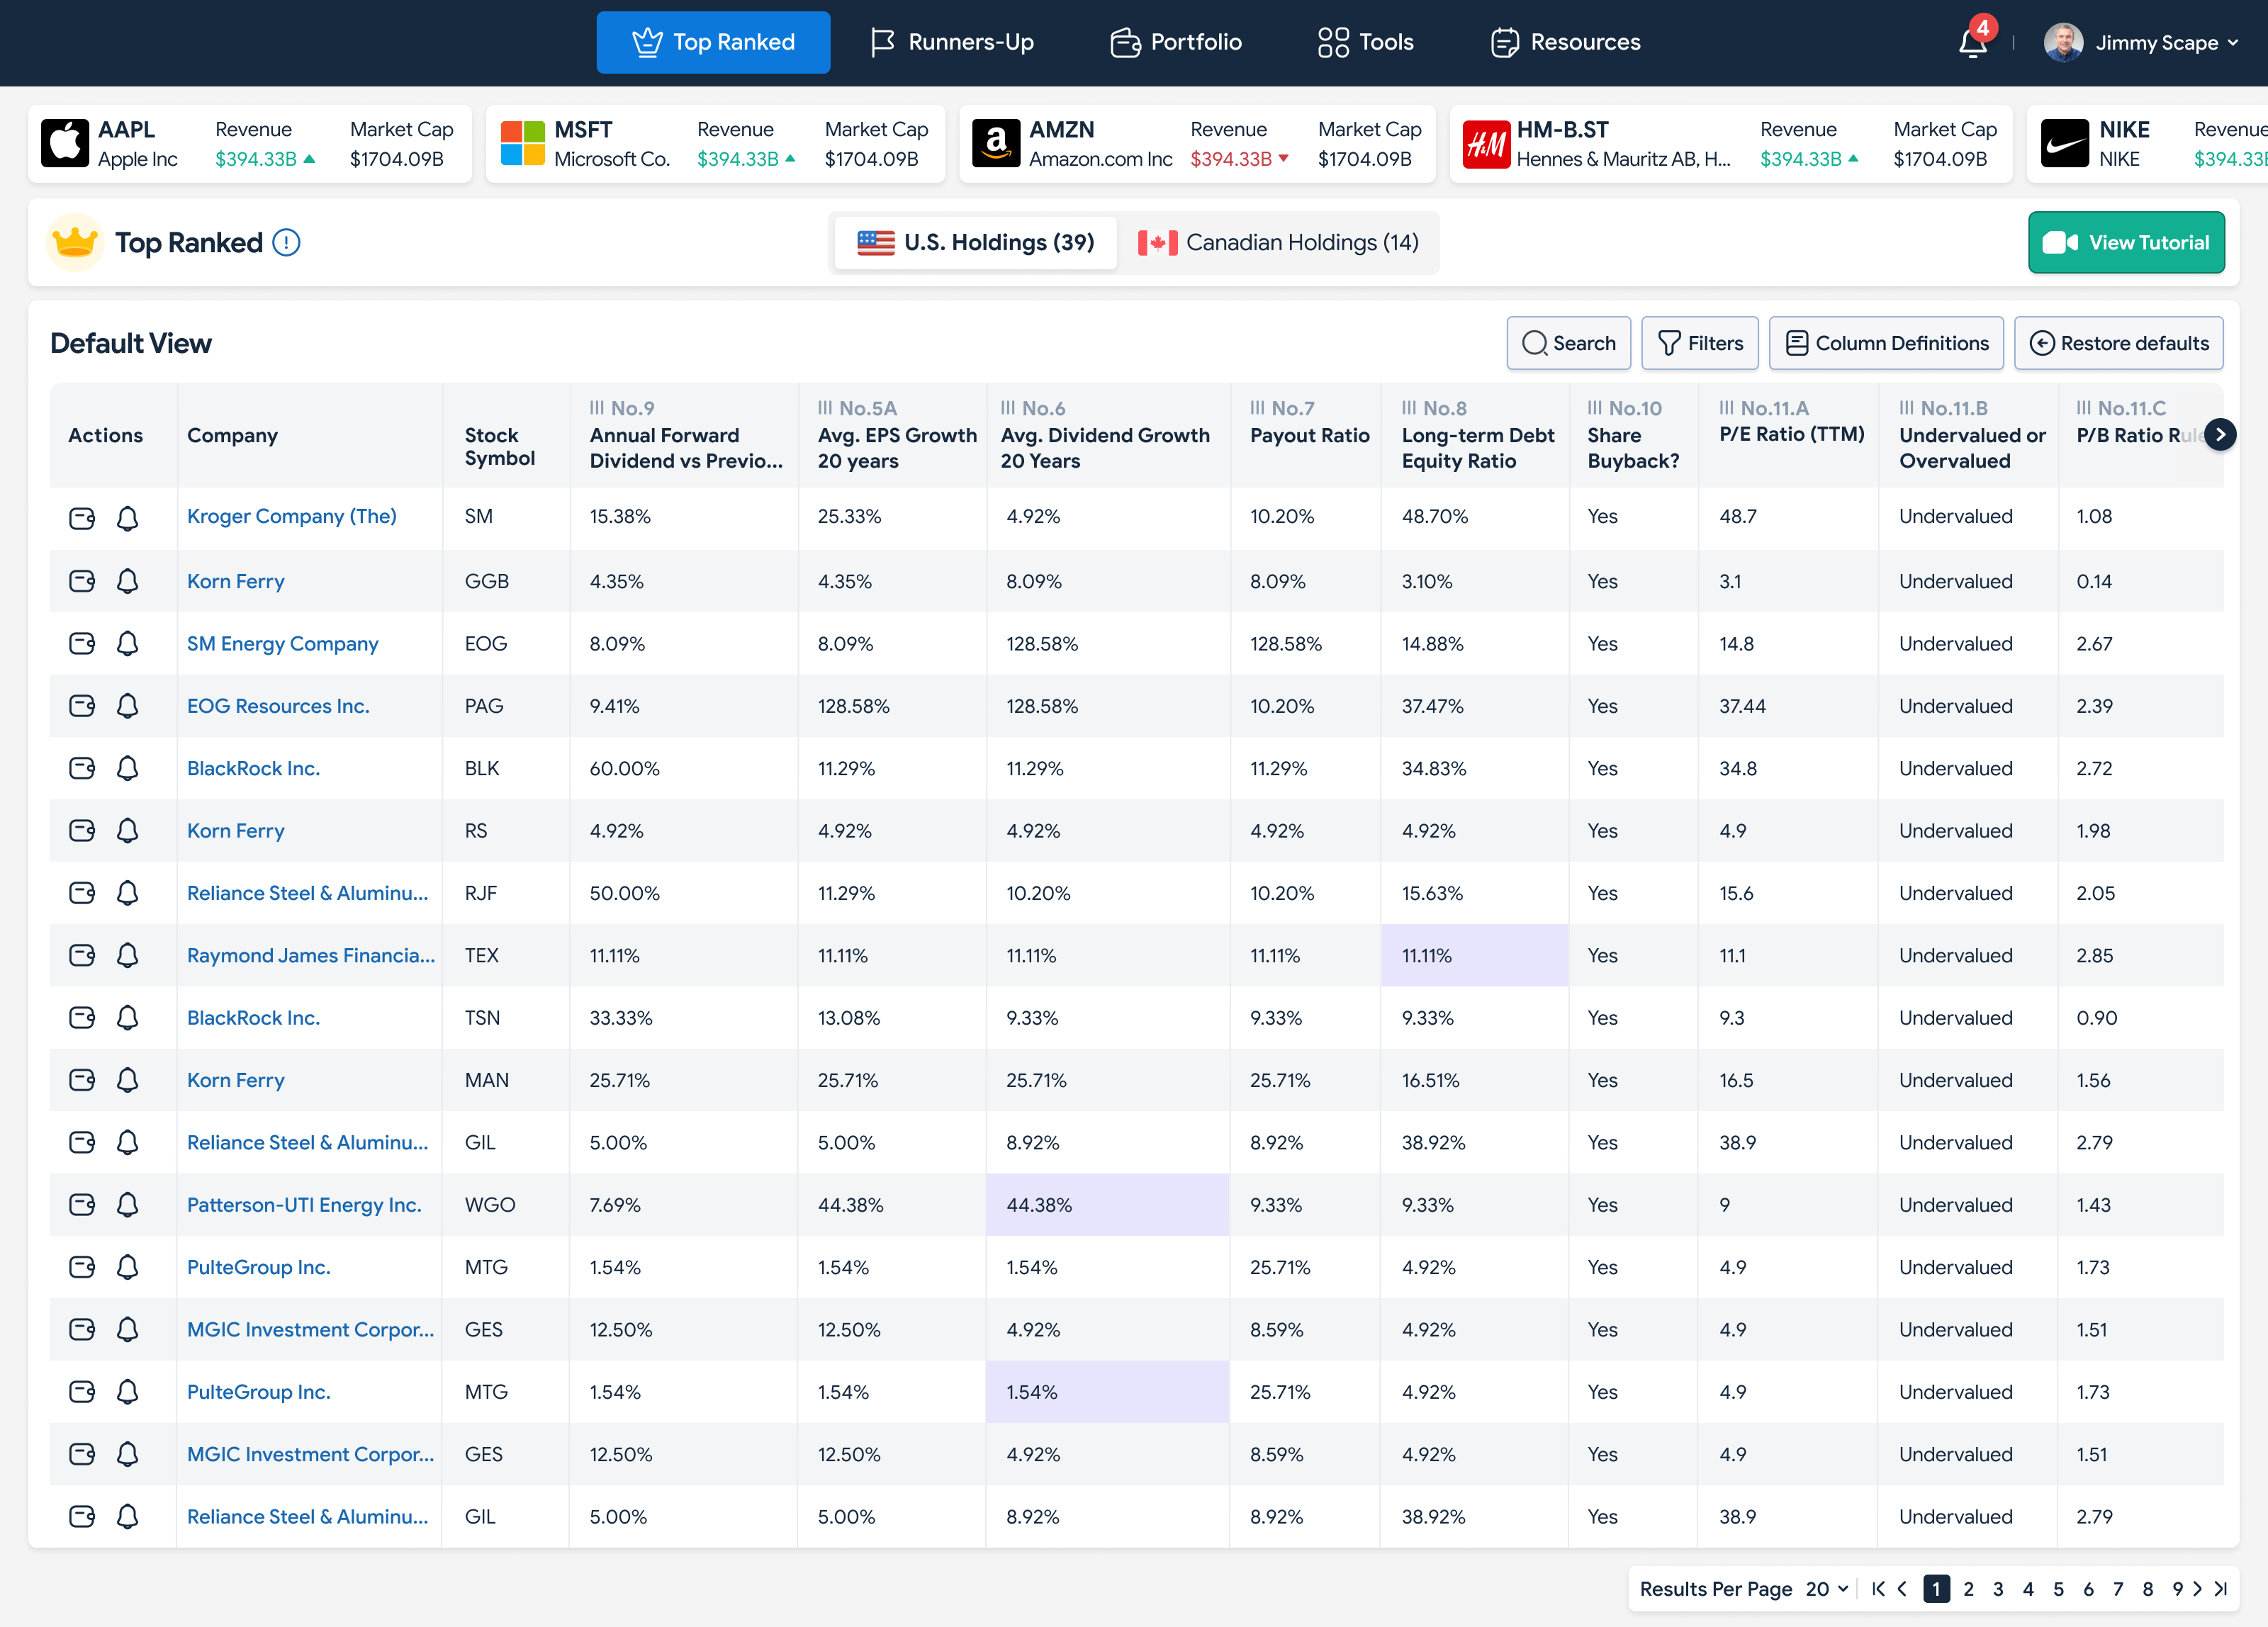
Task: Open the Filters panel
Action: click(x=1700, y=343)
